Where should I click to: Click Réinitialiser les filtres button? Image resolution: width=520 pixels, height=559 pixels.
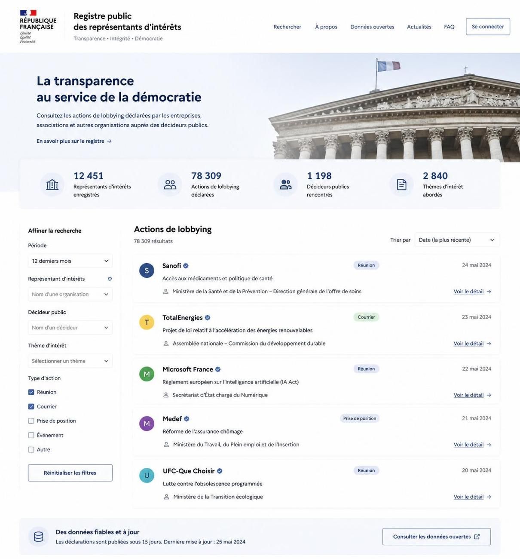pos(70,473)
